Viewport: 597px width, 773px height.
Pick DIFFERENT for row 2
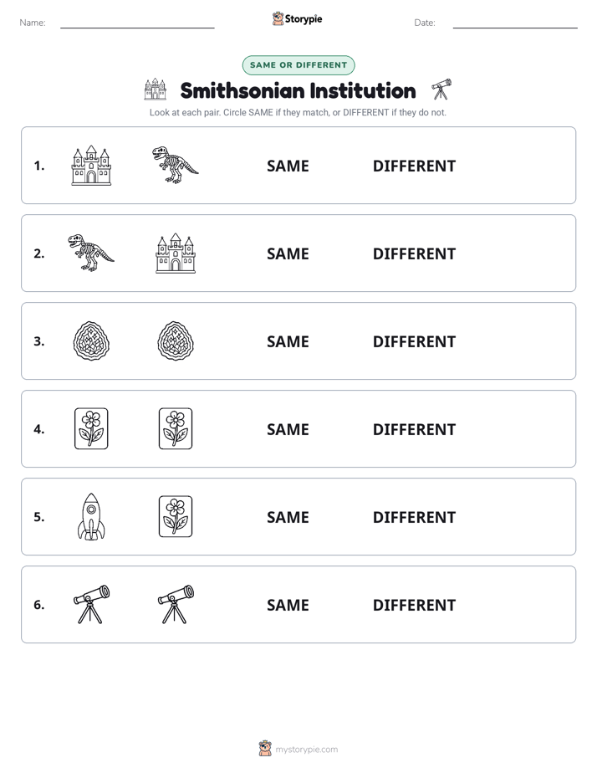(x=414, y=253)
